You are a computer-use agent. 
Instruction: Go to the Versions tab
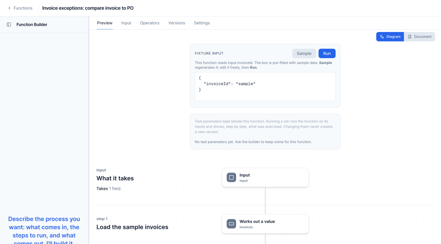pos(176,23)
